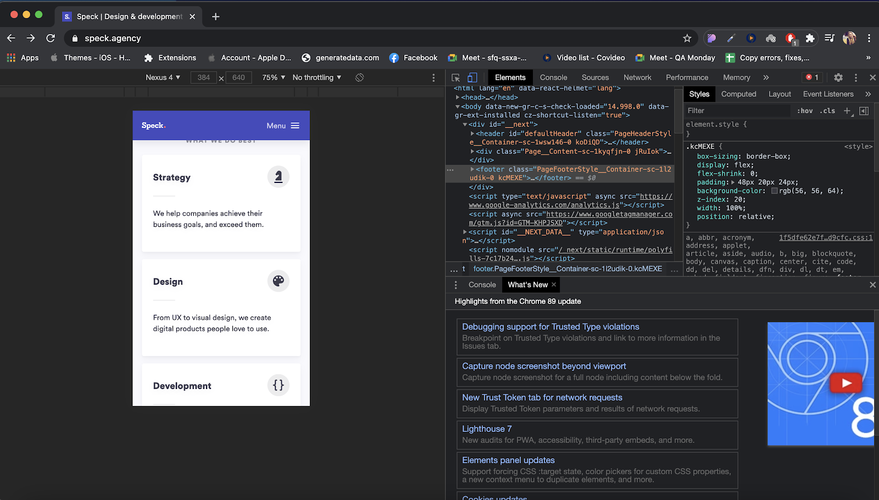The image size is (879, 500).
Task: Open DevTools settings gear
Action: click(x=838, y=77)
